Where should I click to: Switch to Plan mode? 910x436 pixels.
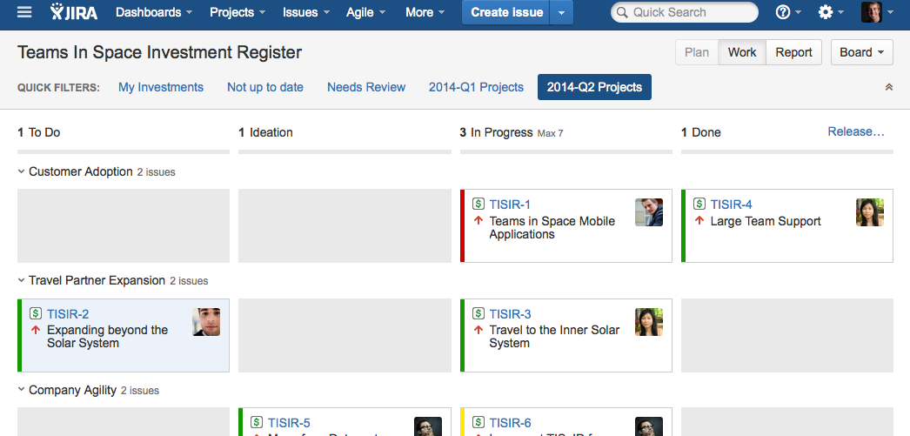(697, 52)
